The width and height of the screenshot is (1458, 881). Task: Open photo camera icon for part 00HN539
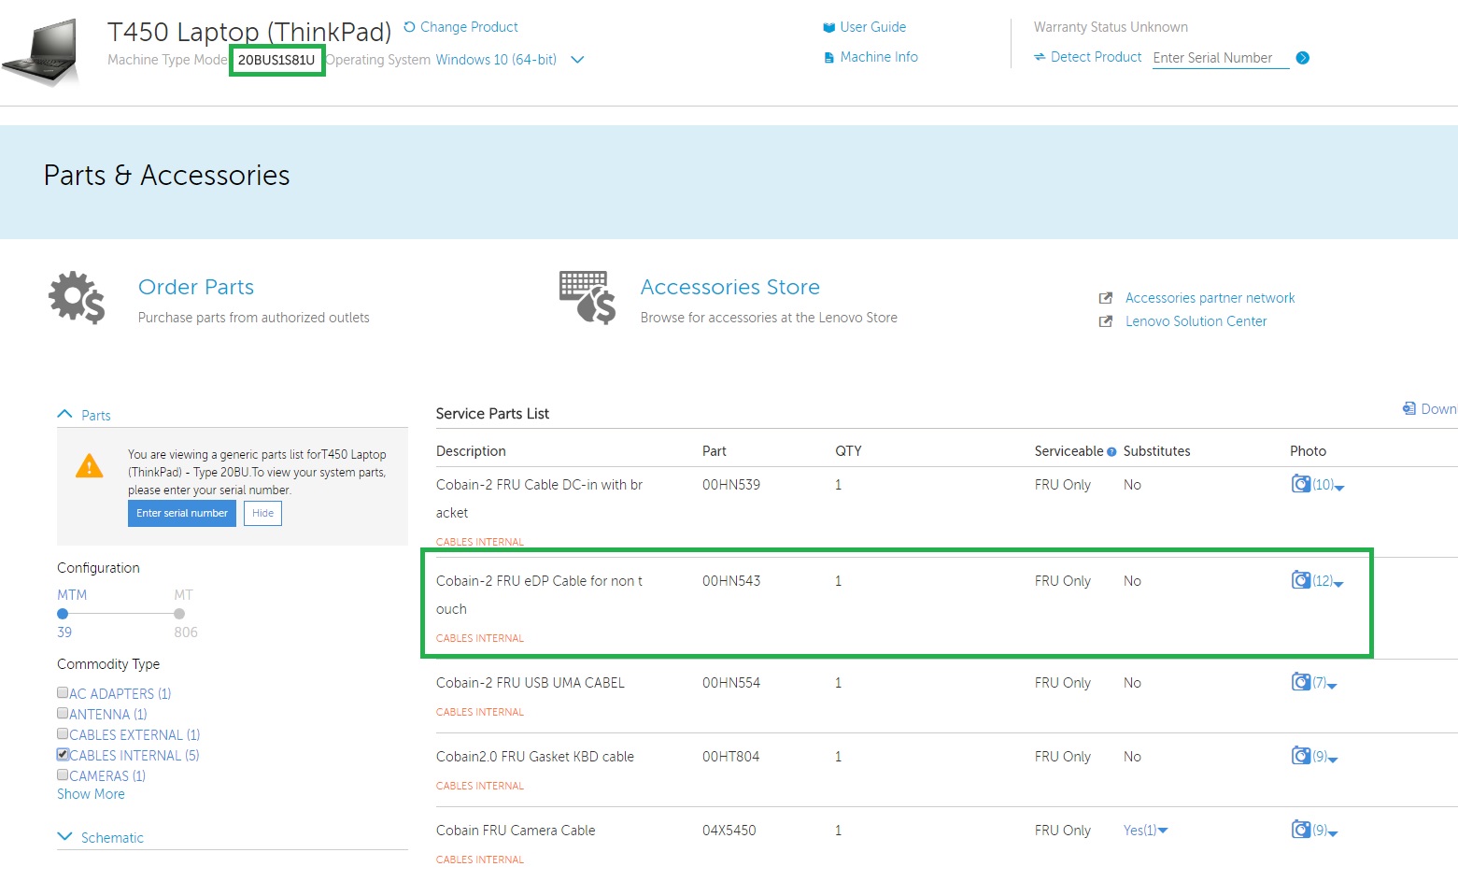[1301, 484]
